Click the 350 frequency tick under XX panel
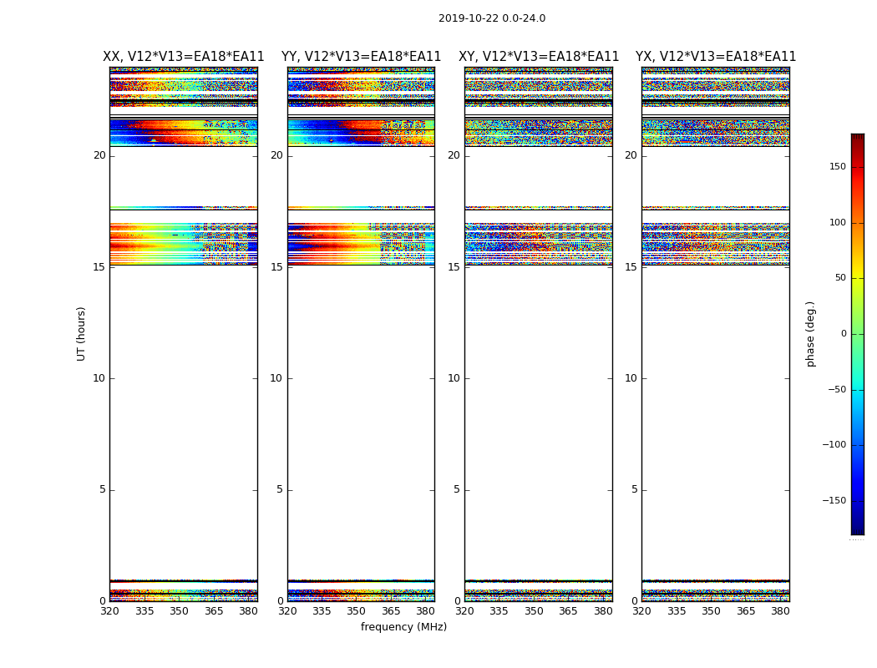Image resolution: width=877 pixels, height=668 pixels. (x=179, y=611)
